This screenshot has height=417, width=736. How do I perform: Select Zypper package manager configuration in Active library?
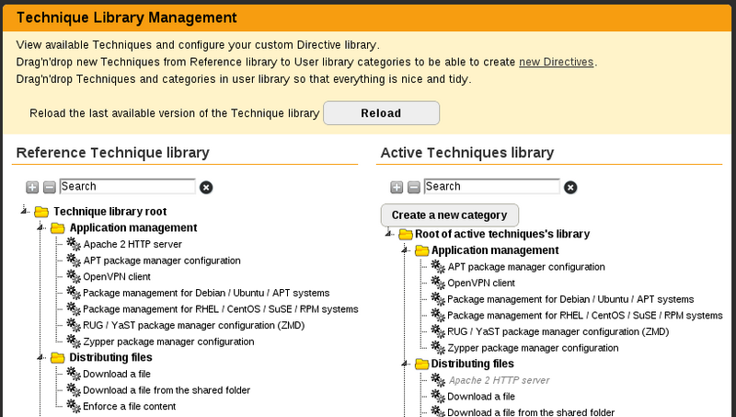[533, 348]
